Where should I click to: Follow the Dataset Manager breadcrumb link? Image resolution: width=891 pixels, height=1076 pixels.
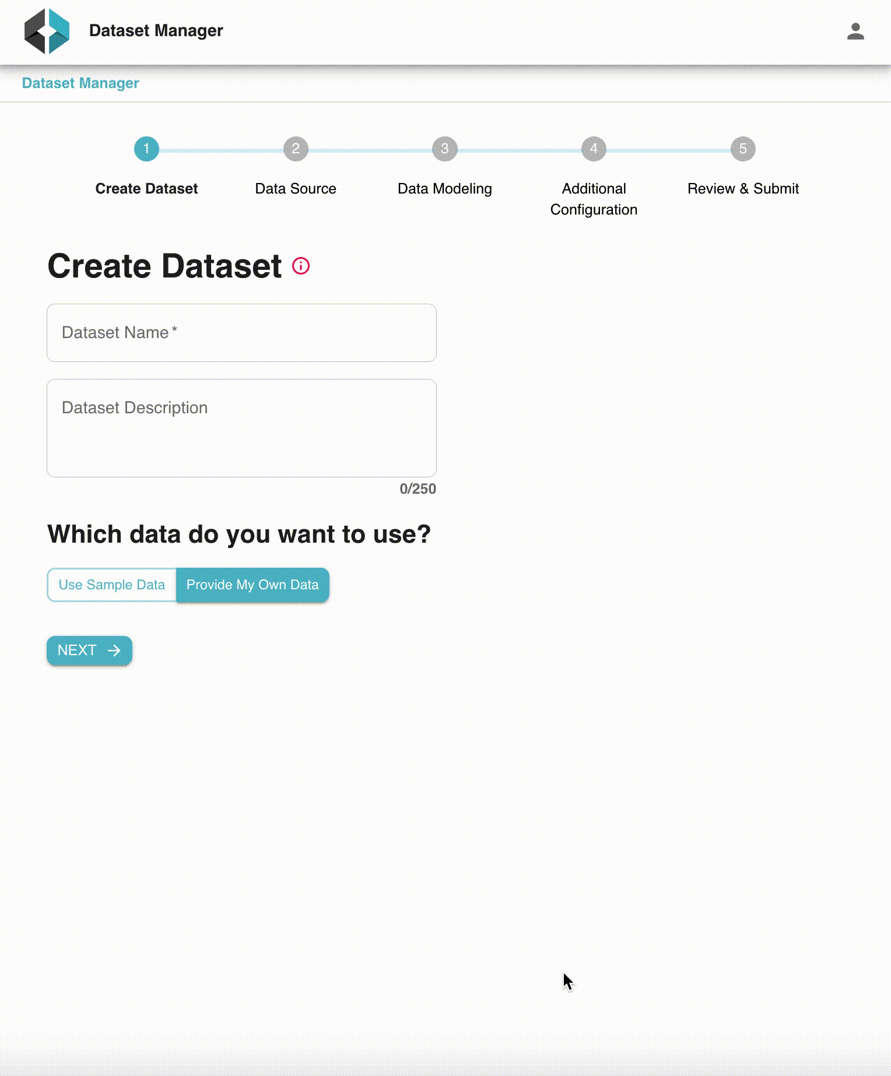(80, 83)
